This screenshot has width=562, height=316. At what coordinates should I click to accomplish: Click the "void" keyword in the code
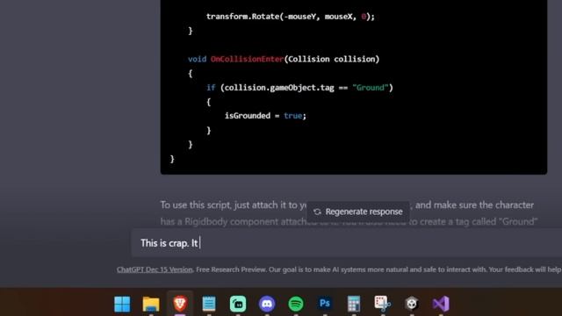click(197, 59)
